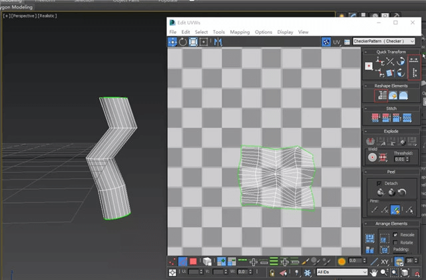
Task: Select the Pan view hand tool
Action: point(374,273)
